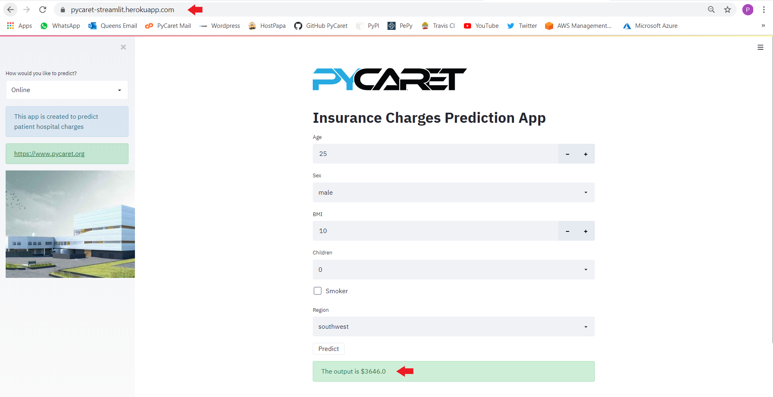Increase Age with the plus button
This screenshot has width=773, height=397.
(x=586, y=154)
